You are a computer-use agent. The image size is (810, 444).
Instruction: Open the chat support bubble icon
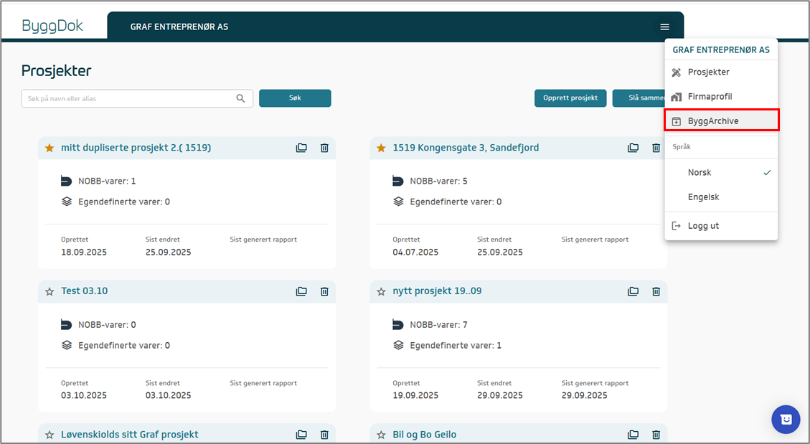point(786,420)
